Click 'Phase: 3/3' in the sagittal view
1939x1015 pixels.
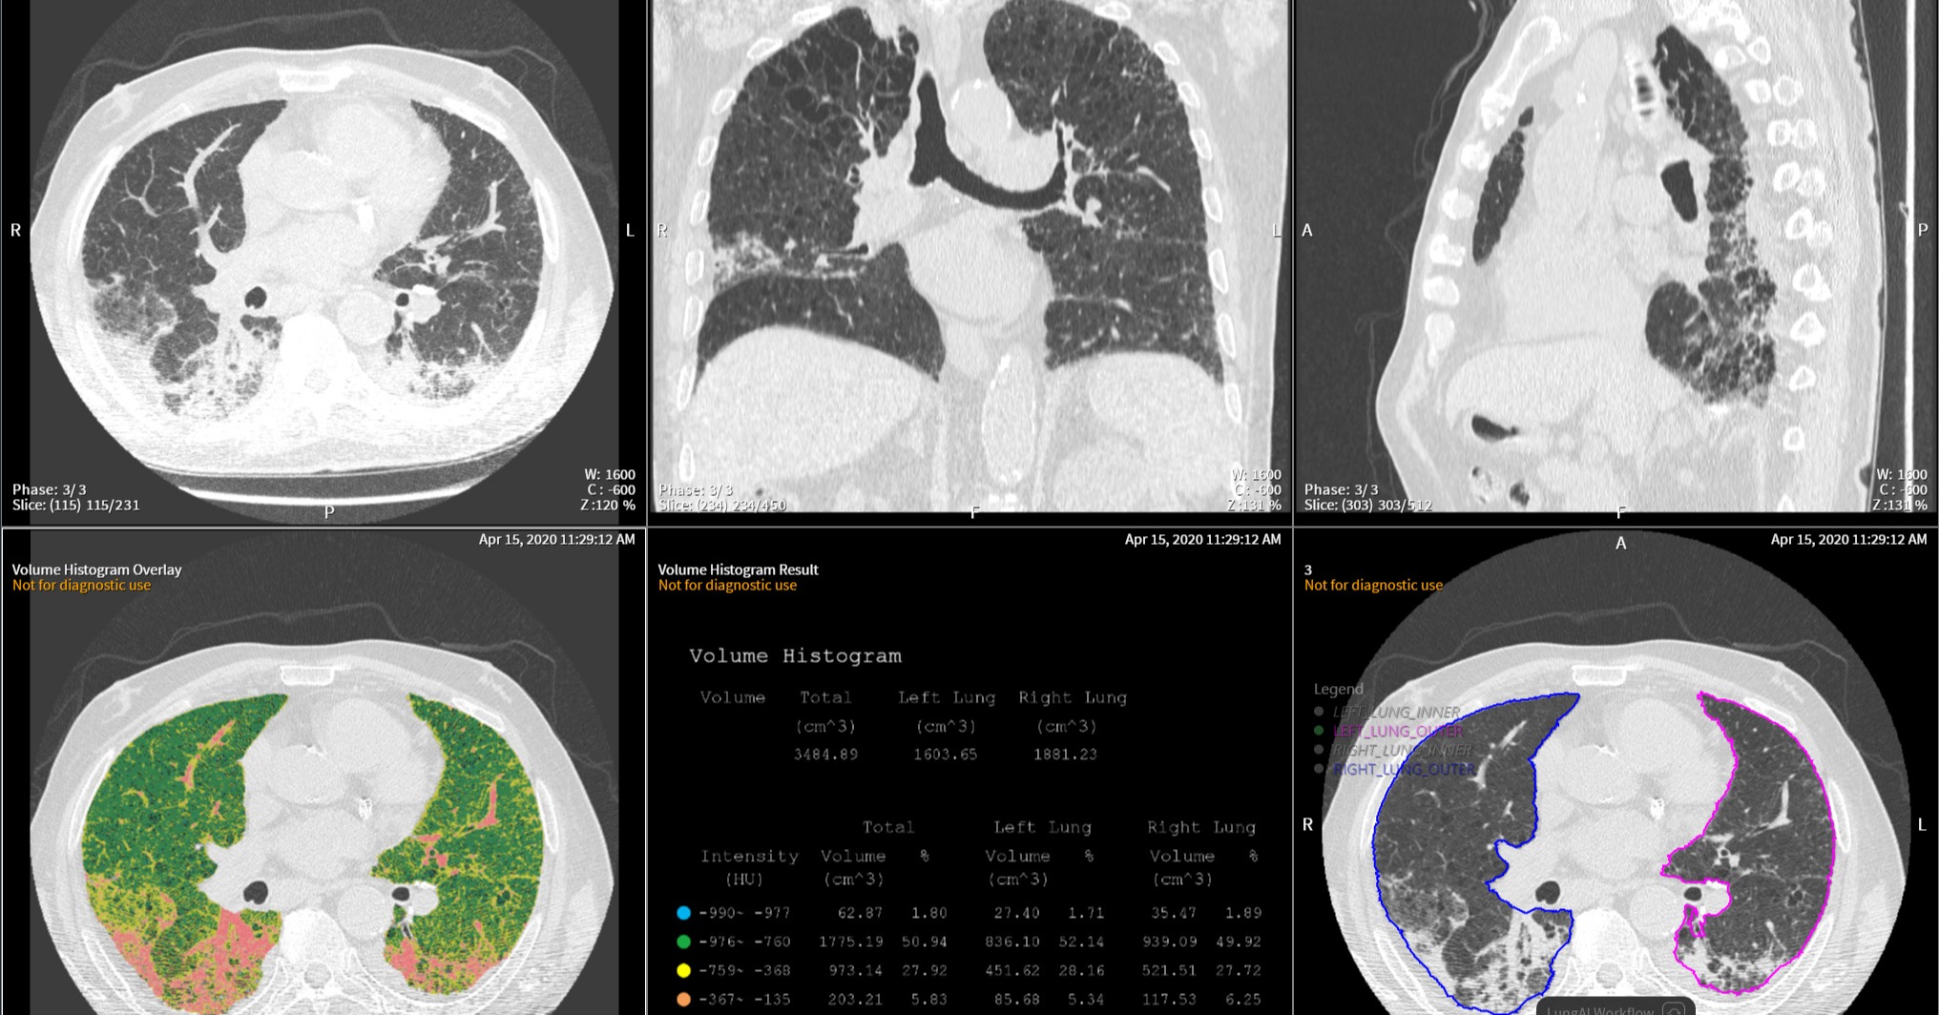(x=1342, y=489)
